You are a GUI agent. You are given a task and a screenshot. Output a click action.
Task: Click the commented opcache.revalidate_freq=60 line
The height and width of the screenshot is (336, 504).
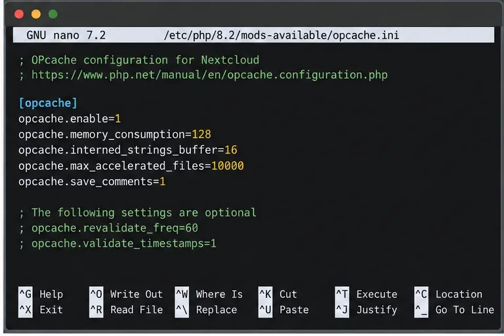tap(108, 228)
